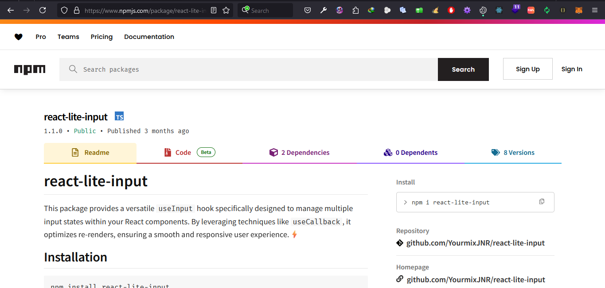Screen dimensions: 605x288
Task: Open the Teams link in top nav
Action: click(x=68, y=37)
